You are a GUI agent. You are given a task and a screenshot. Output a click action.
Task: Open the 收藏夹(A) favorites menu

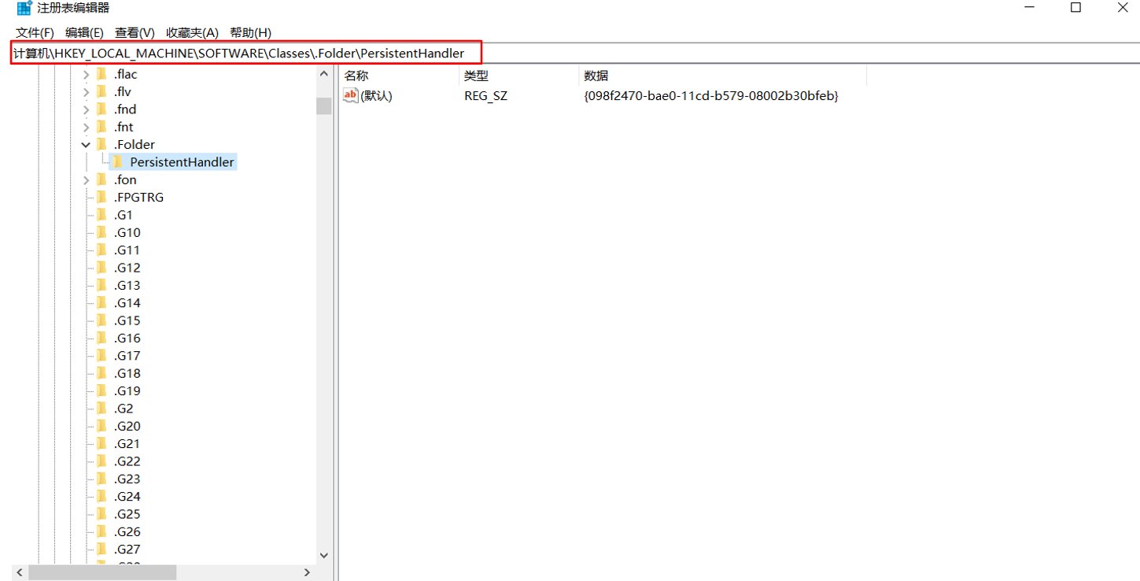coord(192,32)
